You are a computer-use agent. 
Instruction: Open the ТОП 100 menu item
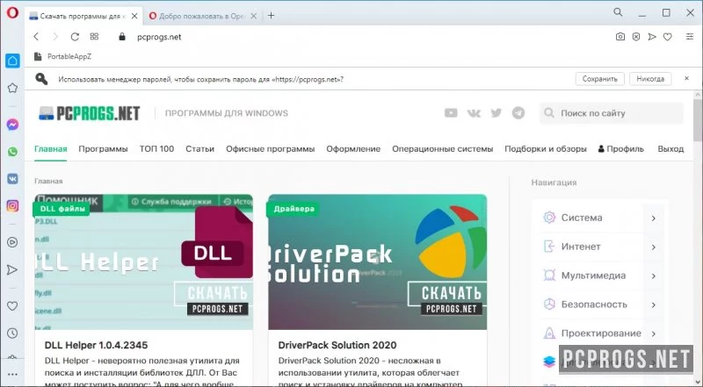click(156, 148)
